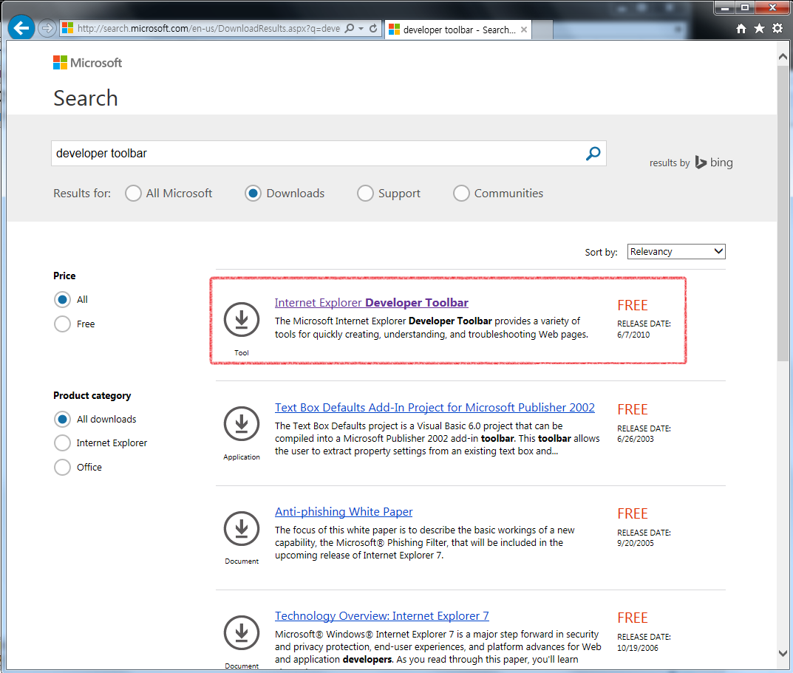Viewport: 793px width, 673px height.
Task: Click the Application type label
Action: point(242,457)
